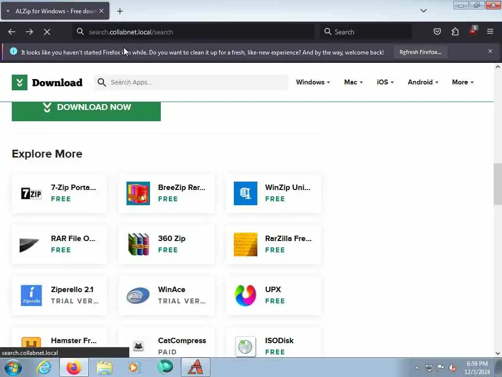The image size is (502, 377).
Task: Open the WinAce app title link
Action: click(172, 289)
